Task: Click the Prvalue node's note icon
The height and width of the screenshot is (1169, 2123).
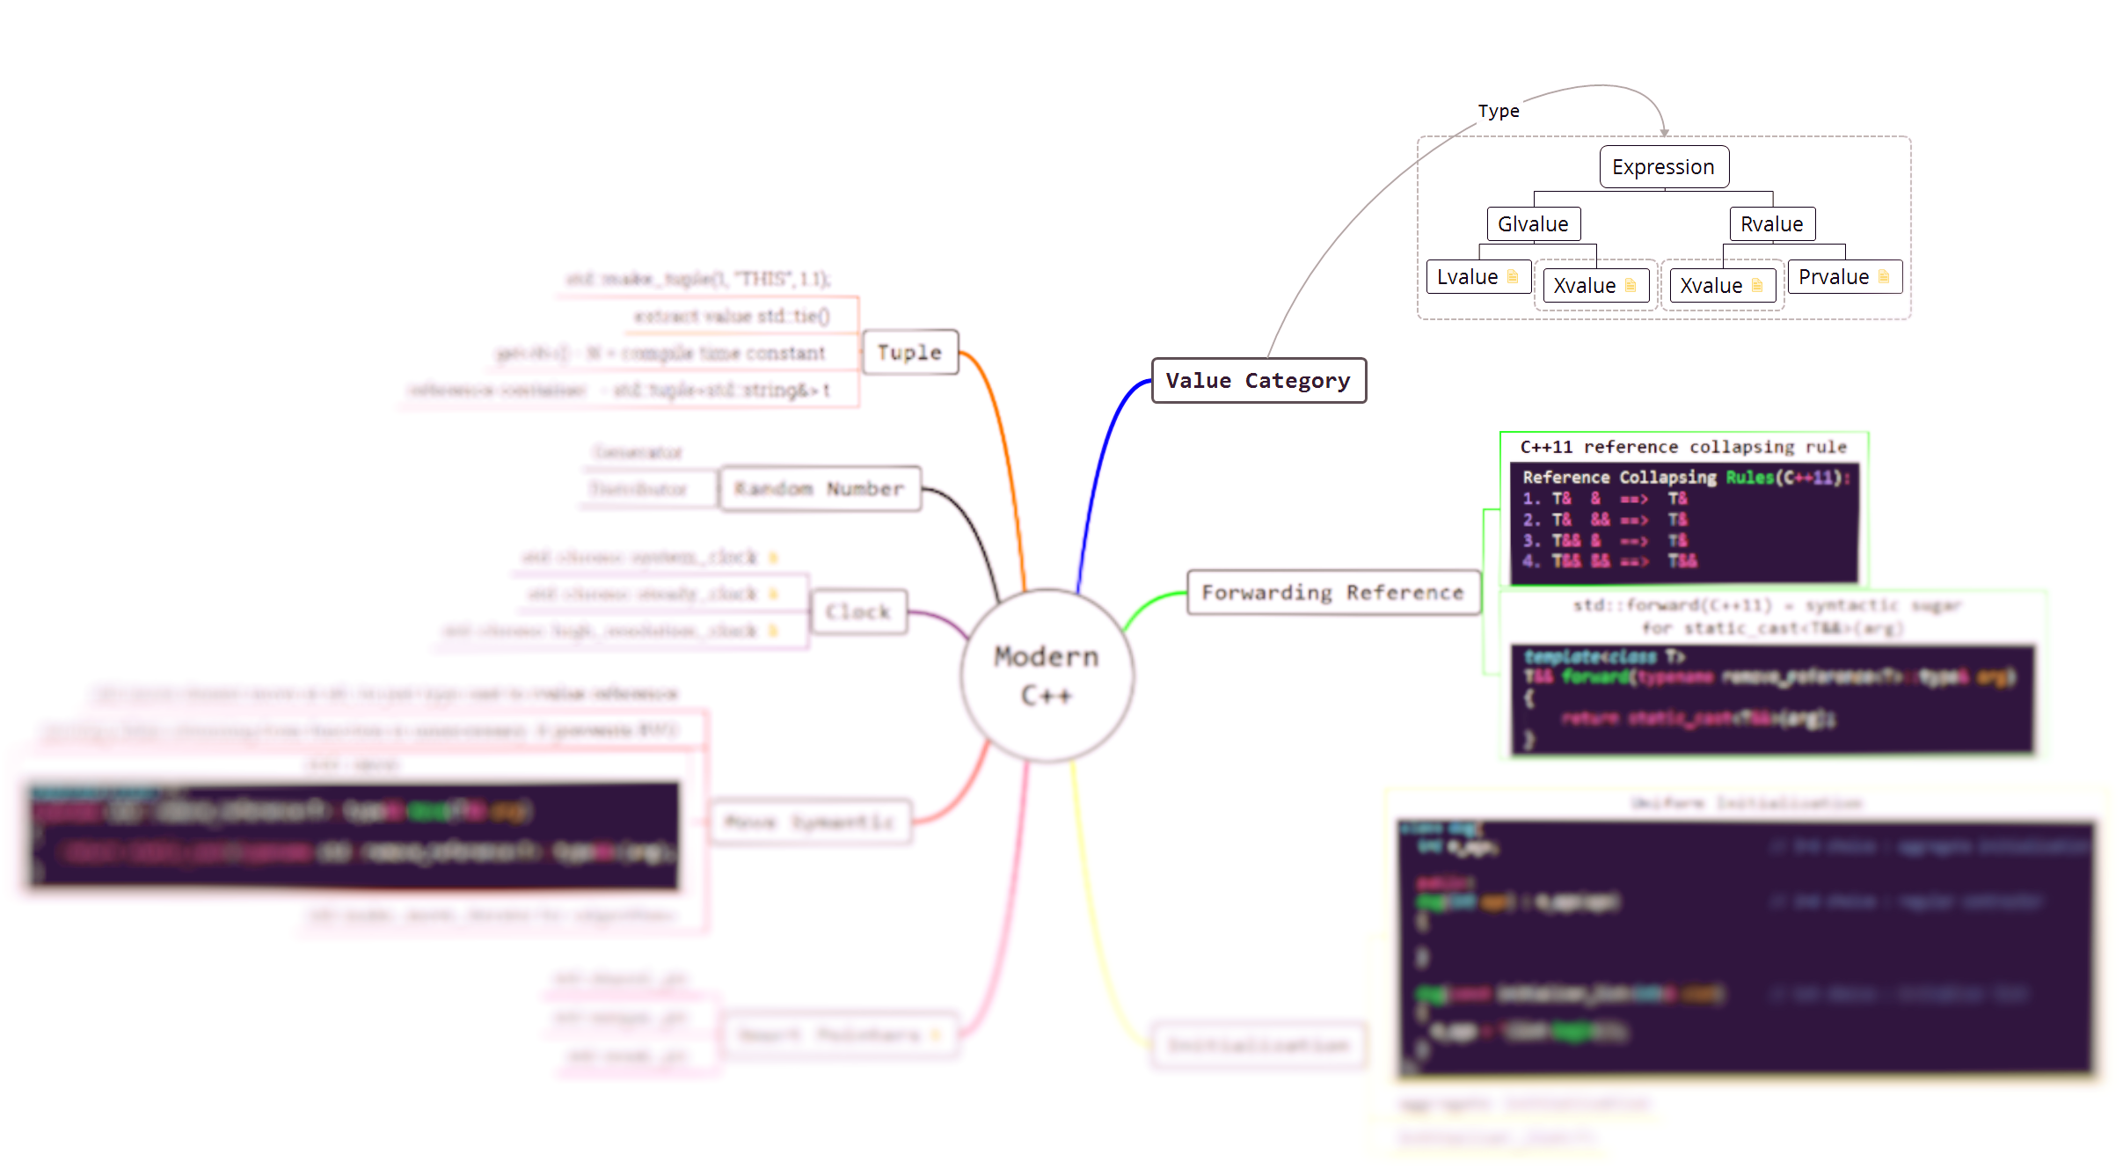Action: tap(1883, 277)
